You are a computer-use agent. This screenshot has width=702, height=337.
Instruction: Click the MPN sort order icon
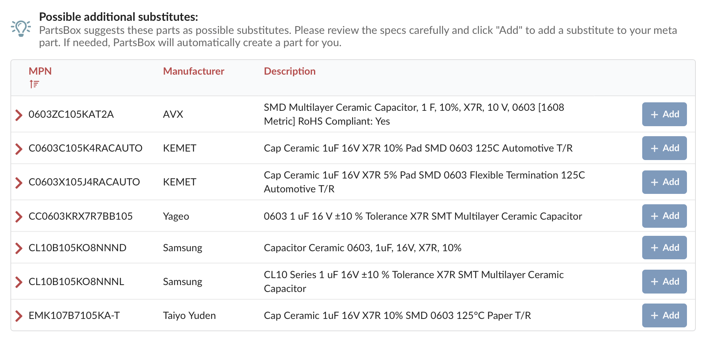[34, 84]
